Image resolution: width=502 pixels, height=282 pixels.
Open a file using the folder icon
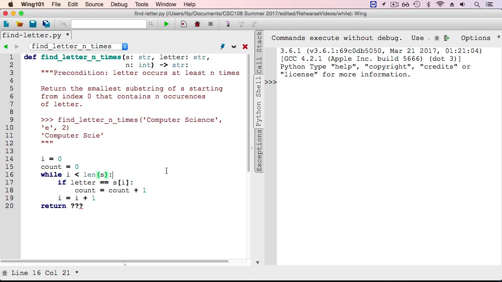click(20, 24)
